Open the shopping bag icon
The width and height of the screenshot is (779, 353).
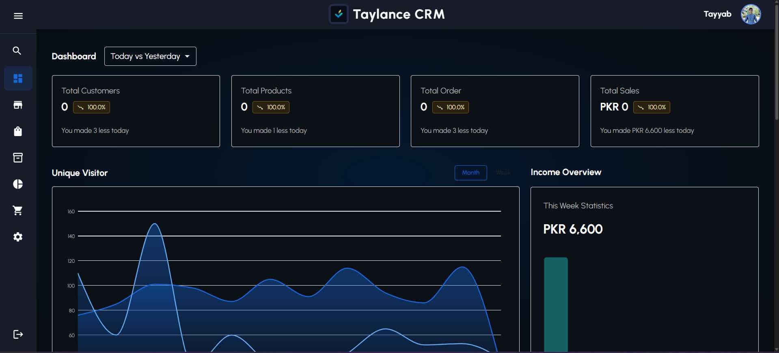point(18,131)
